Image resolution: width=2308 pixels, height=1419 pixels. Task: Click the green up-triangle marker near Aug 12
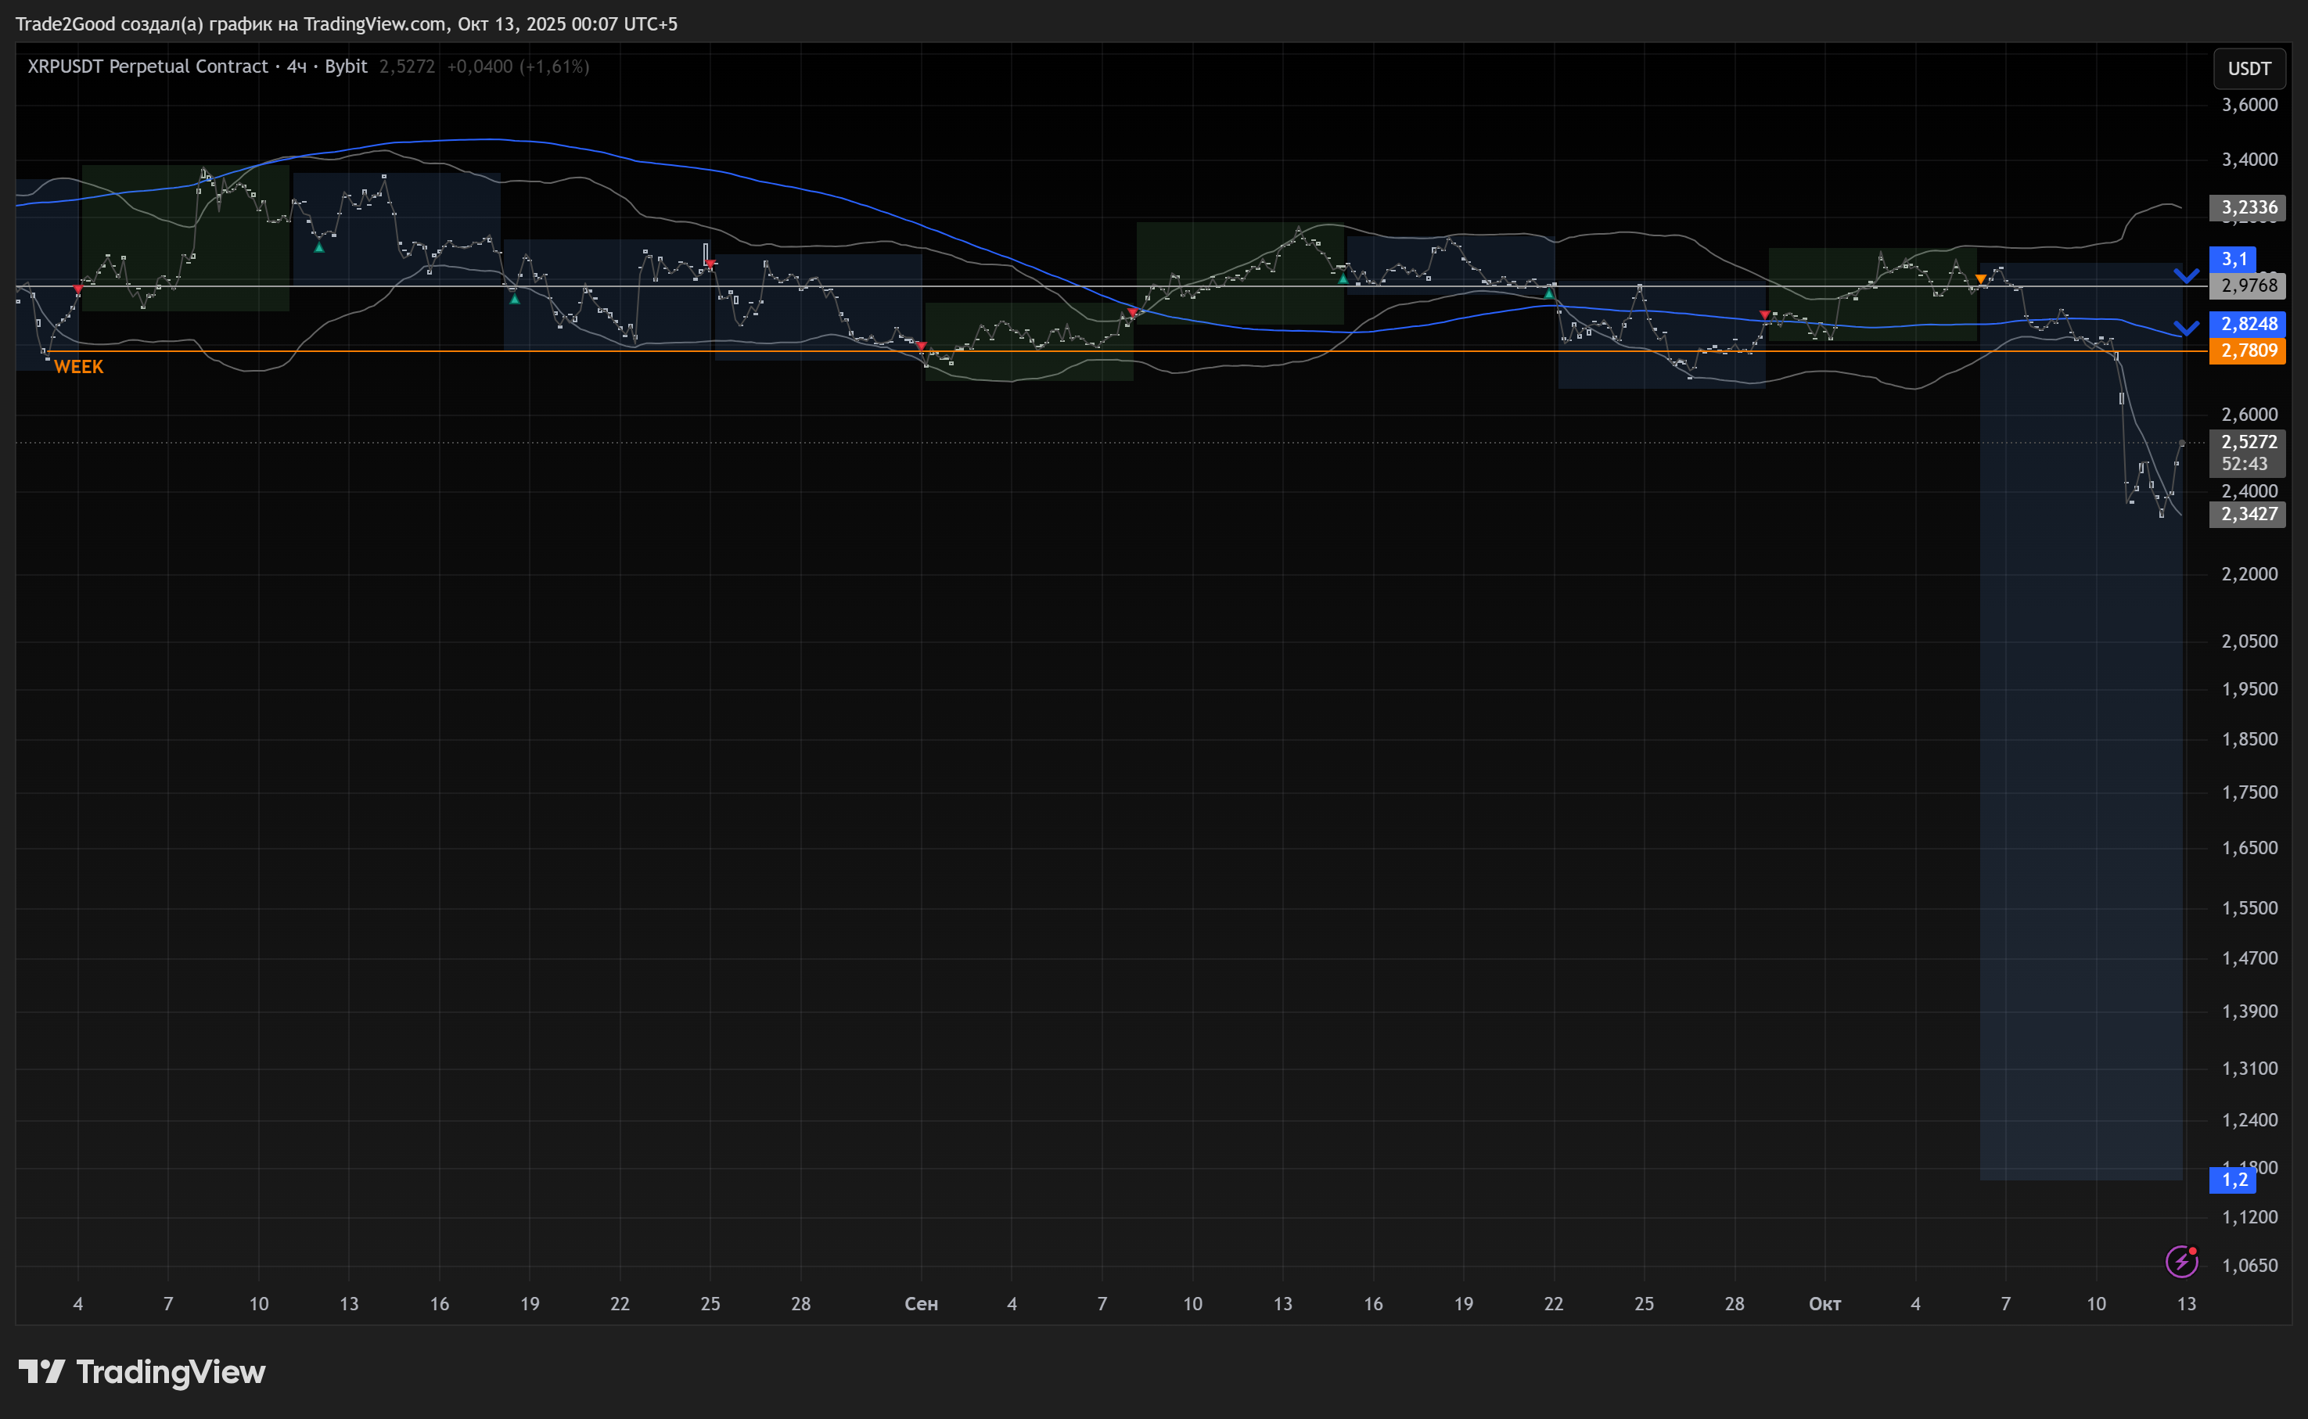point(319,248)
